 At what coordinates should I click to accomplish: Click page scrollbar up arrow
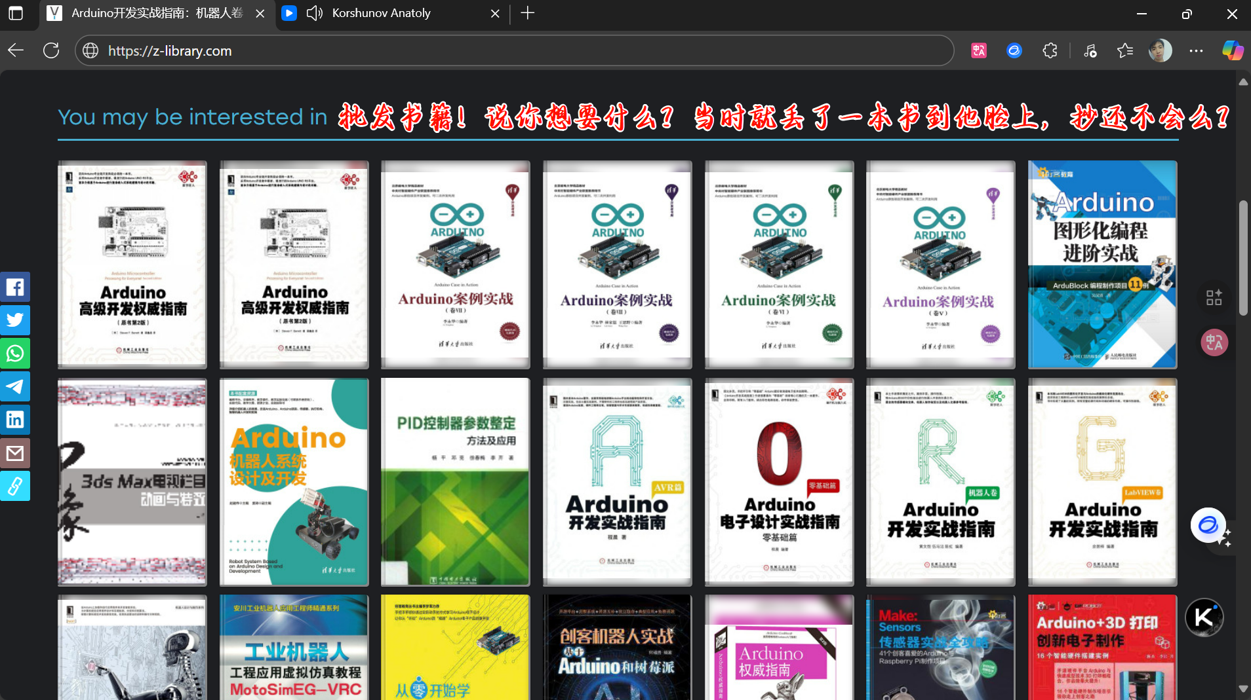point(1243,82)
